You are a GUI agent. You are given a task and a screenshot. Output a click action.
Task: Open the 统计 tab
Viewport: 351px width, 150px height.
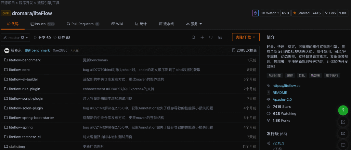pos(141,24)
